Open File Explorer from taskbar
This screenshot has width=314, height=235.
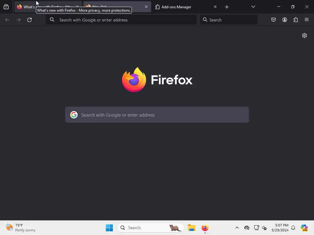click(x=191, y=228)
